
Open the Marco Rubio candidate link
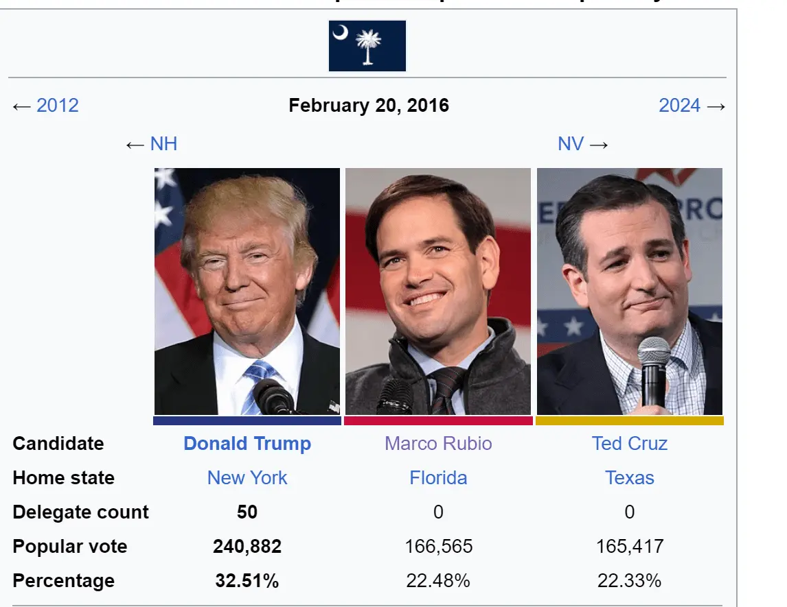coord(438,444)
